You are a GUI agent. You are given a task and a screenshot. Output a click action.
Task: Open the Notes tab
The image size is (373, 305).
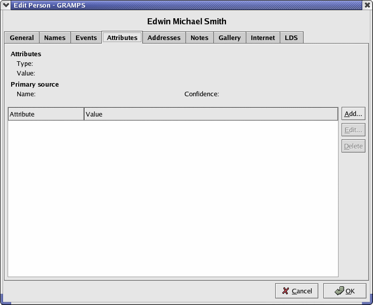199,37
